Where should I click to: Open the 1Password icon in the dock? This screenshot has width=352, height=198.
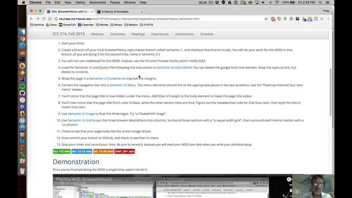tap(22, 120)
